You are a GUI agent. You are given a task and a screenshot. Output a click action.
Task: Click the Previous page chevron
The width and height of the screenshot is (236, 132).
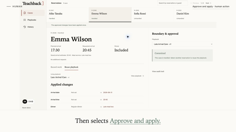point(191,3)
